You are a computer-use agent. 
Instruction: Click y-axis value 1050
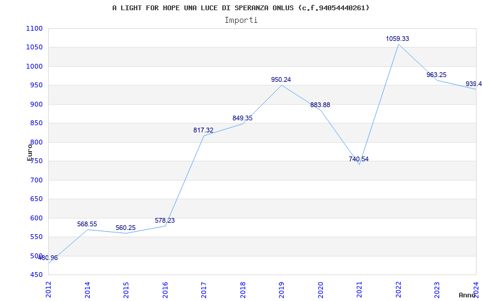(x=34, y=48)
